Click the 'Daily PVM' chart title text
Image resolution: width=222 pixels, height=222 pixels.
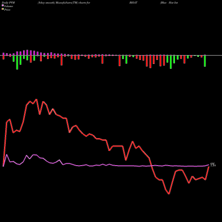click(x=8, y=3)
